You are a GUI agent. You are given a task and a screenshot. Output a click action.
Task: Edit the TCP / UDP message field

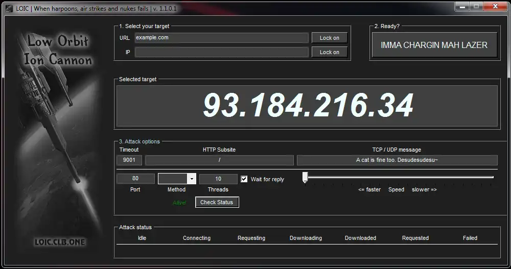[x=397, y=160]
